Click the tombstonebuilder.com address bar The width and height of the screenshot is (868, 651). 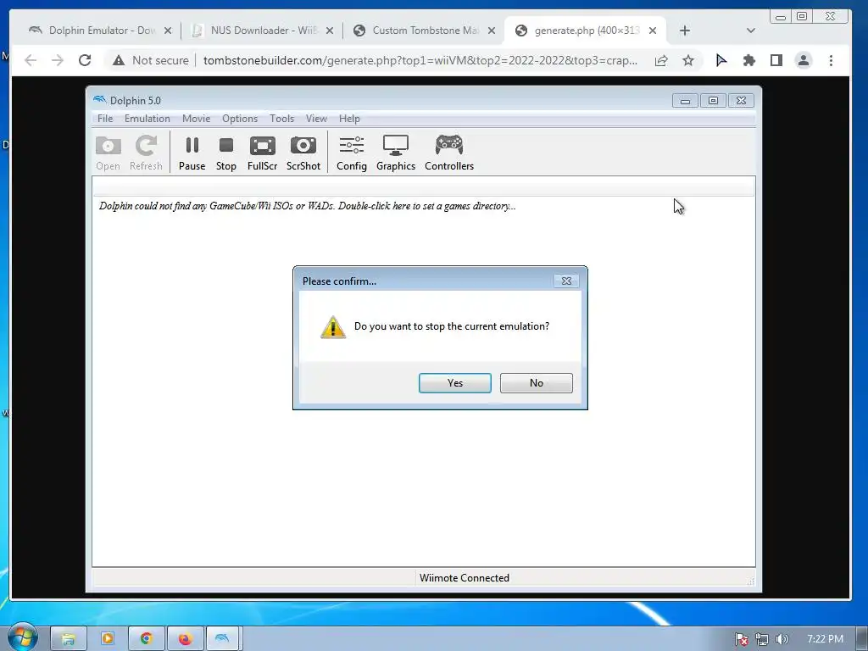point(420,60)
